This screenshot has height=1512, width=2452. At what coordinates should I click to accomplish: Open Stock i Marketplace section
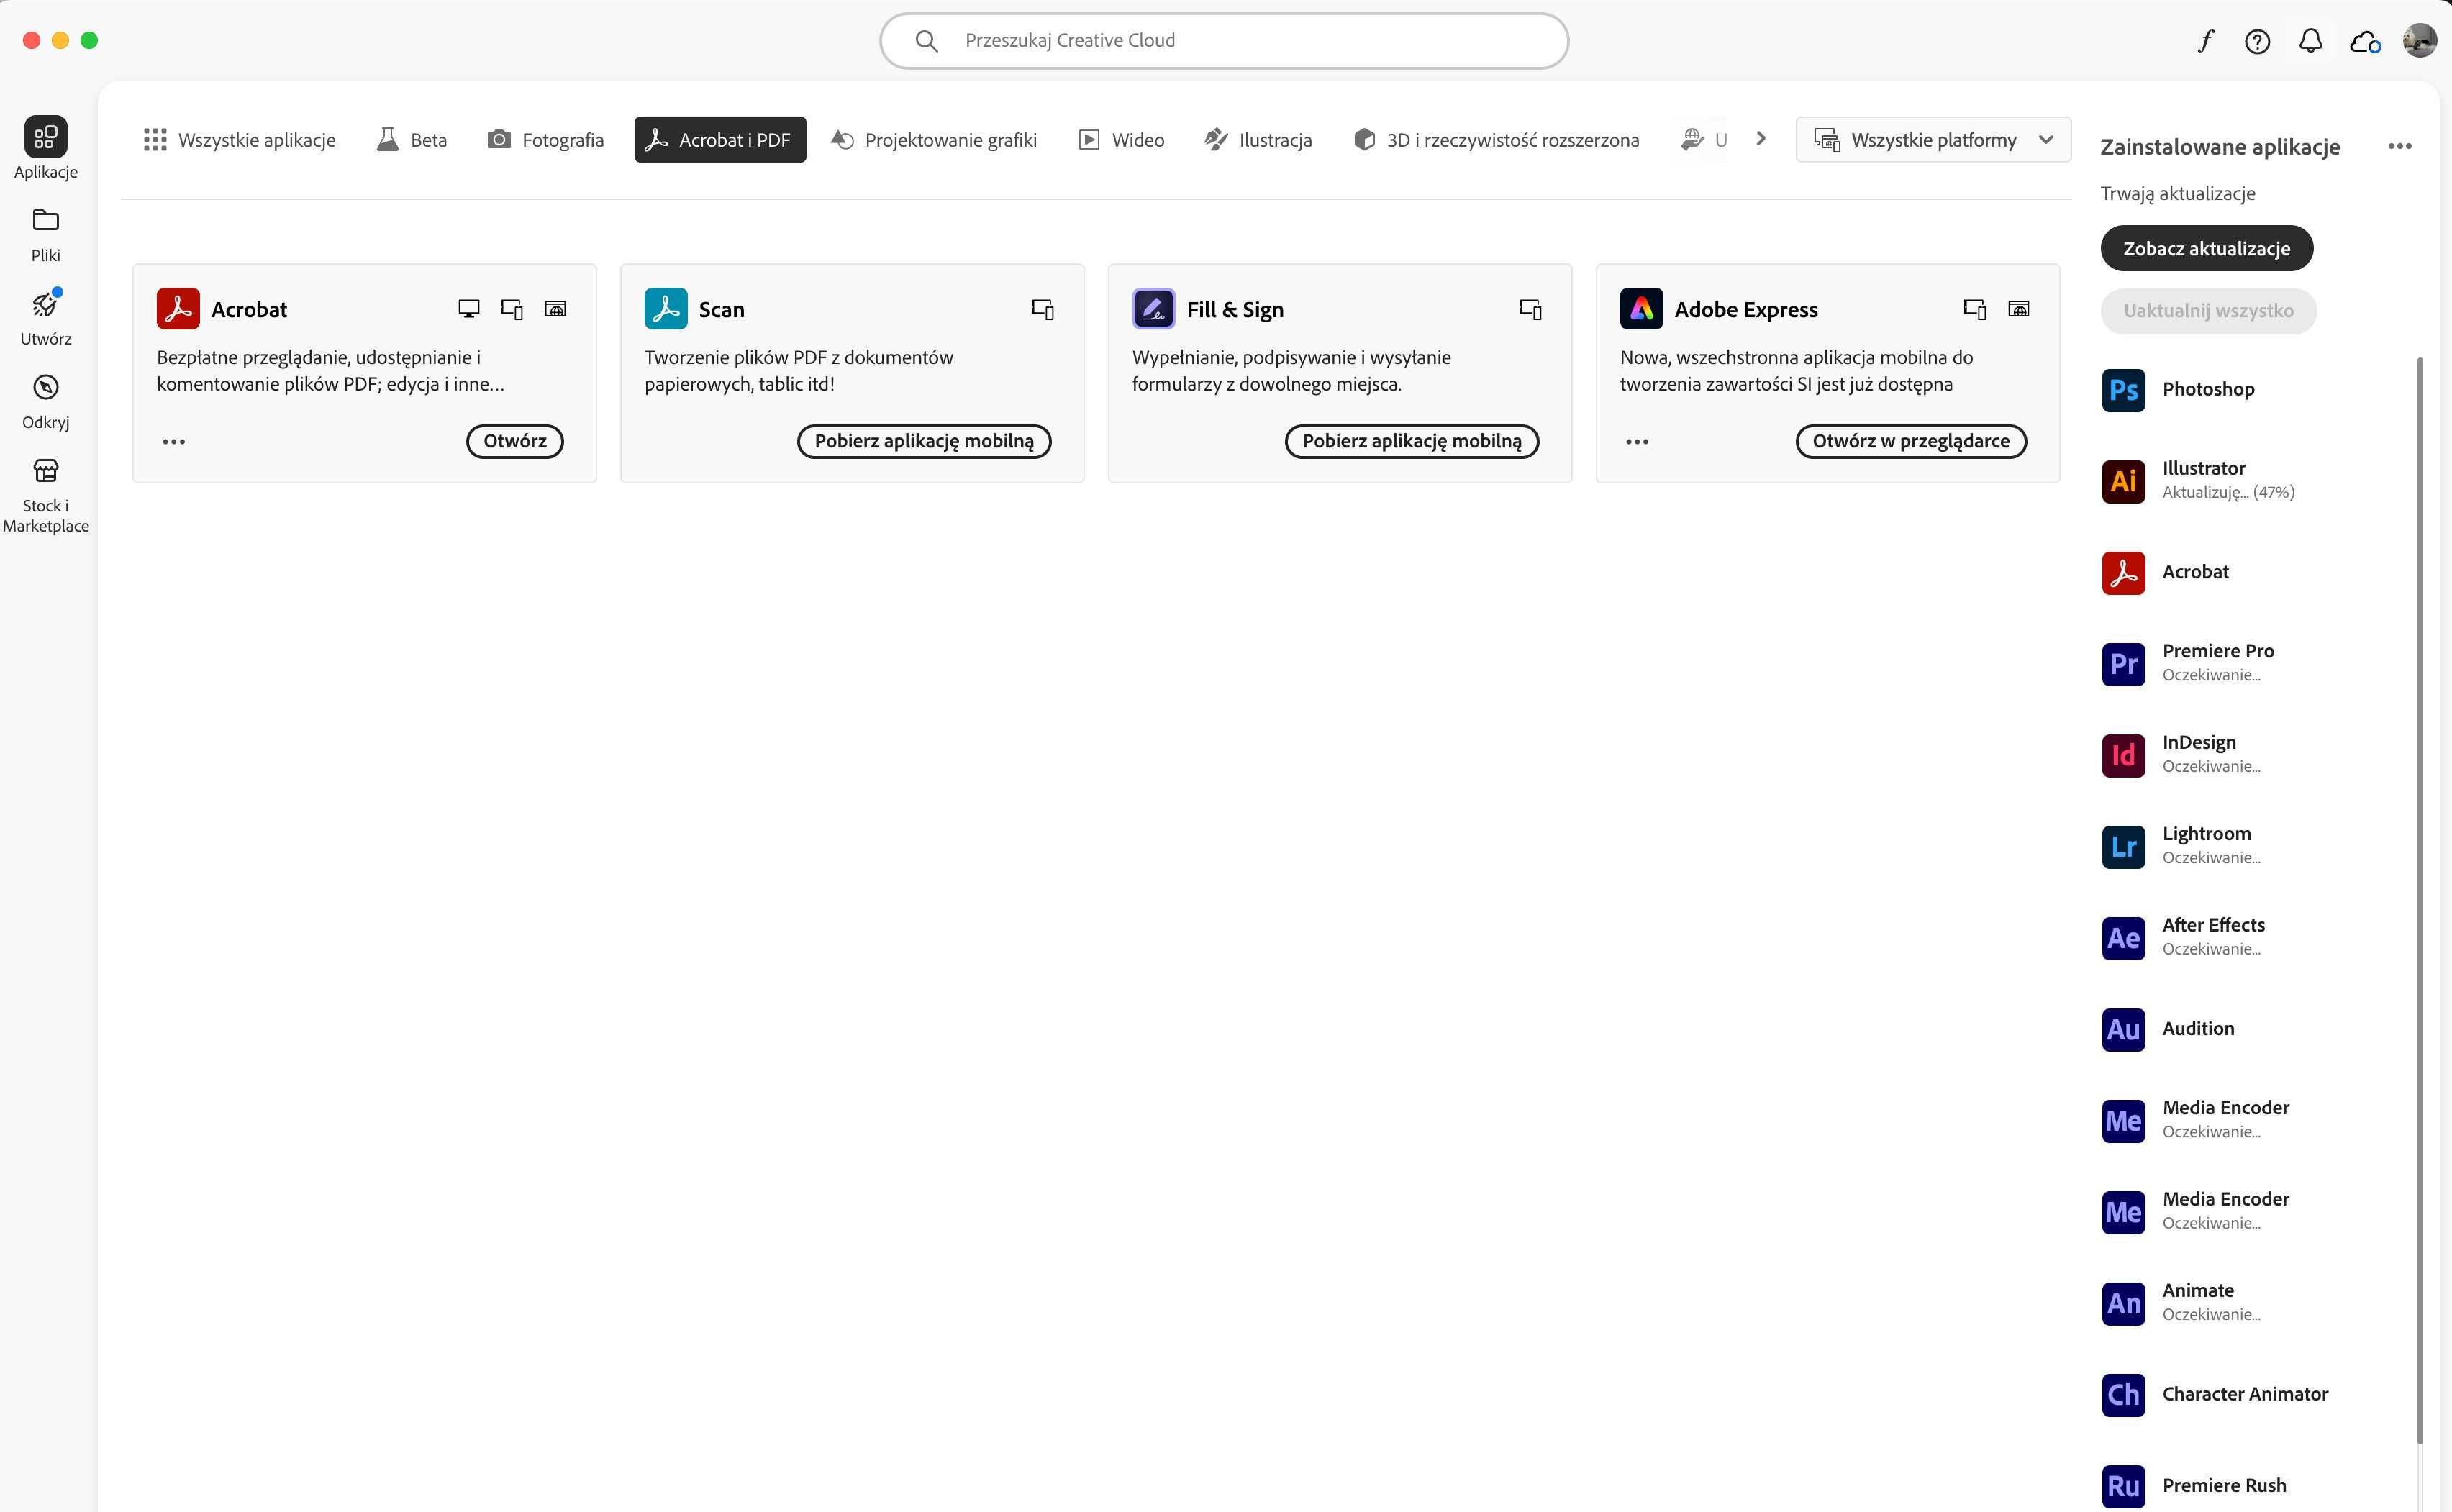click(x=45, y=495)
